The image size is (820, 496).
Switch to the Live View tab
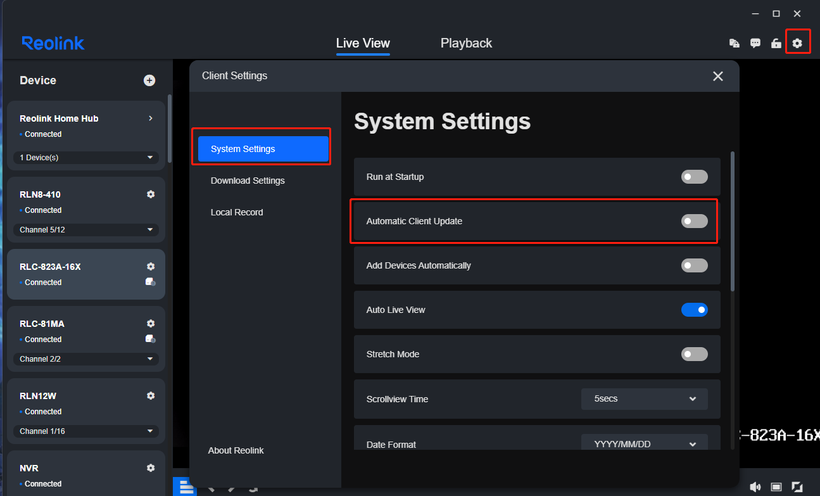[363, 43]
